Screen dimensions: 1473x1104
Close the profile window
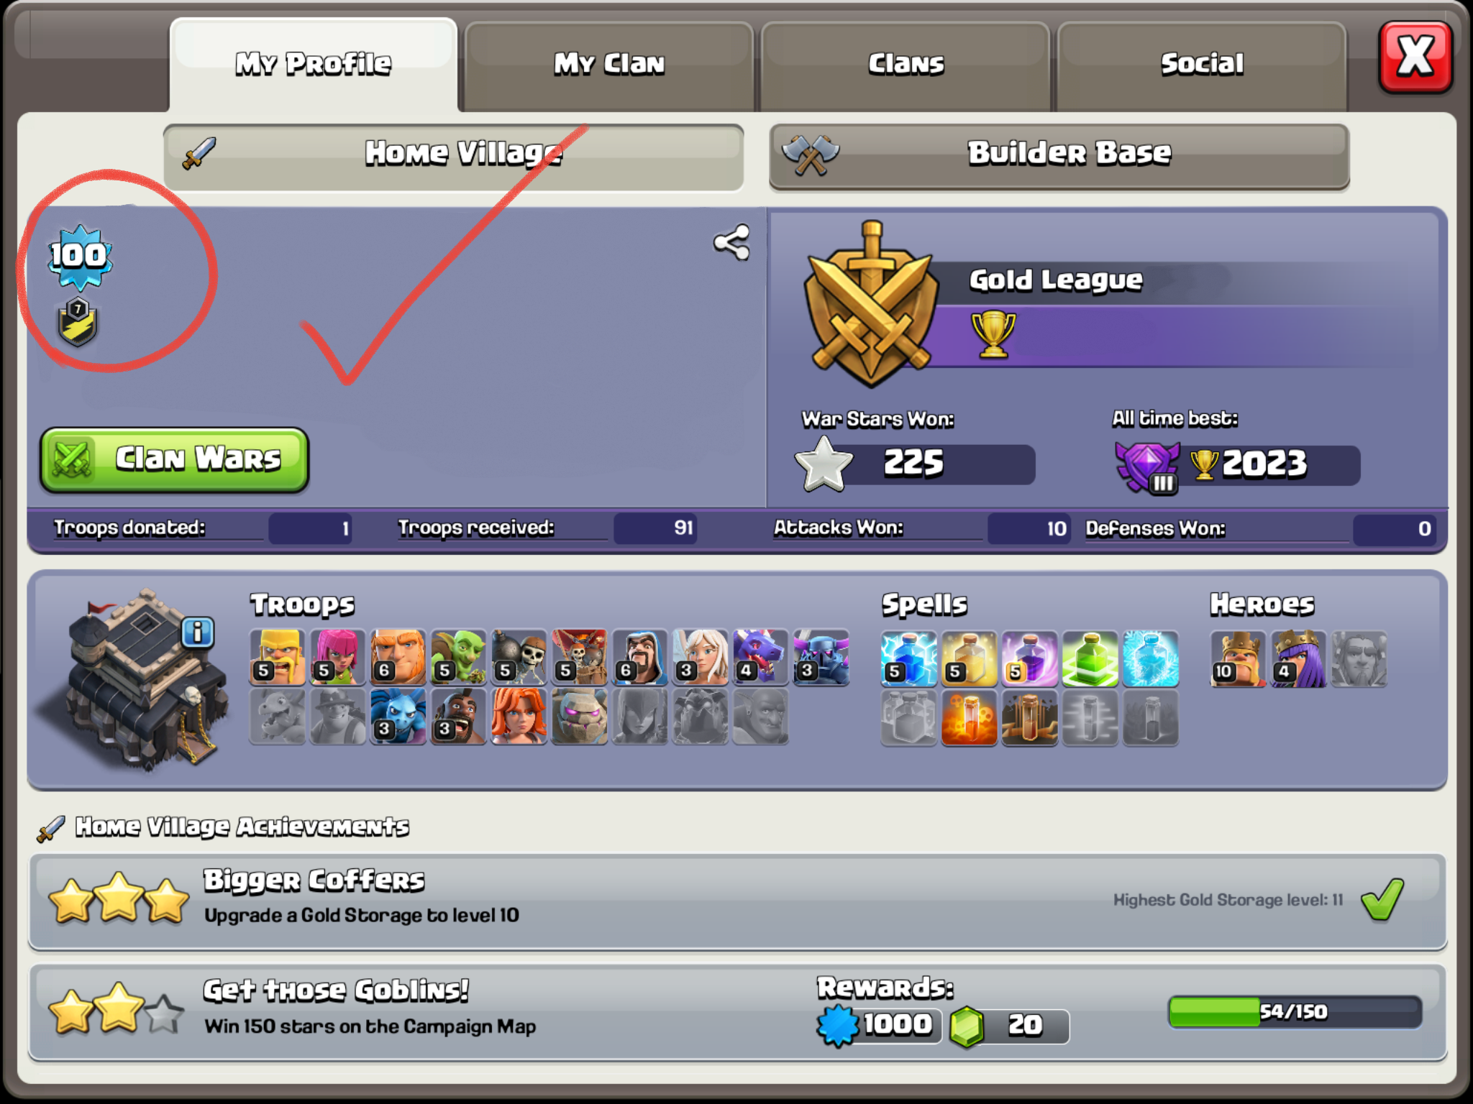pyautogui.click(x=1415, y=57)
